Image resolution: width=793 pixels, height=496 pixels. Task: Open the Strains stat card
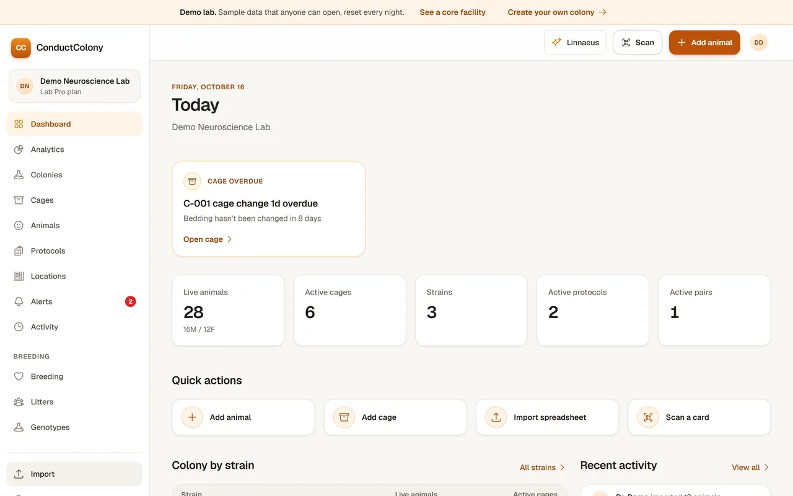coord(471,311)
